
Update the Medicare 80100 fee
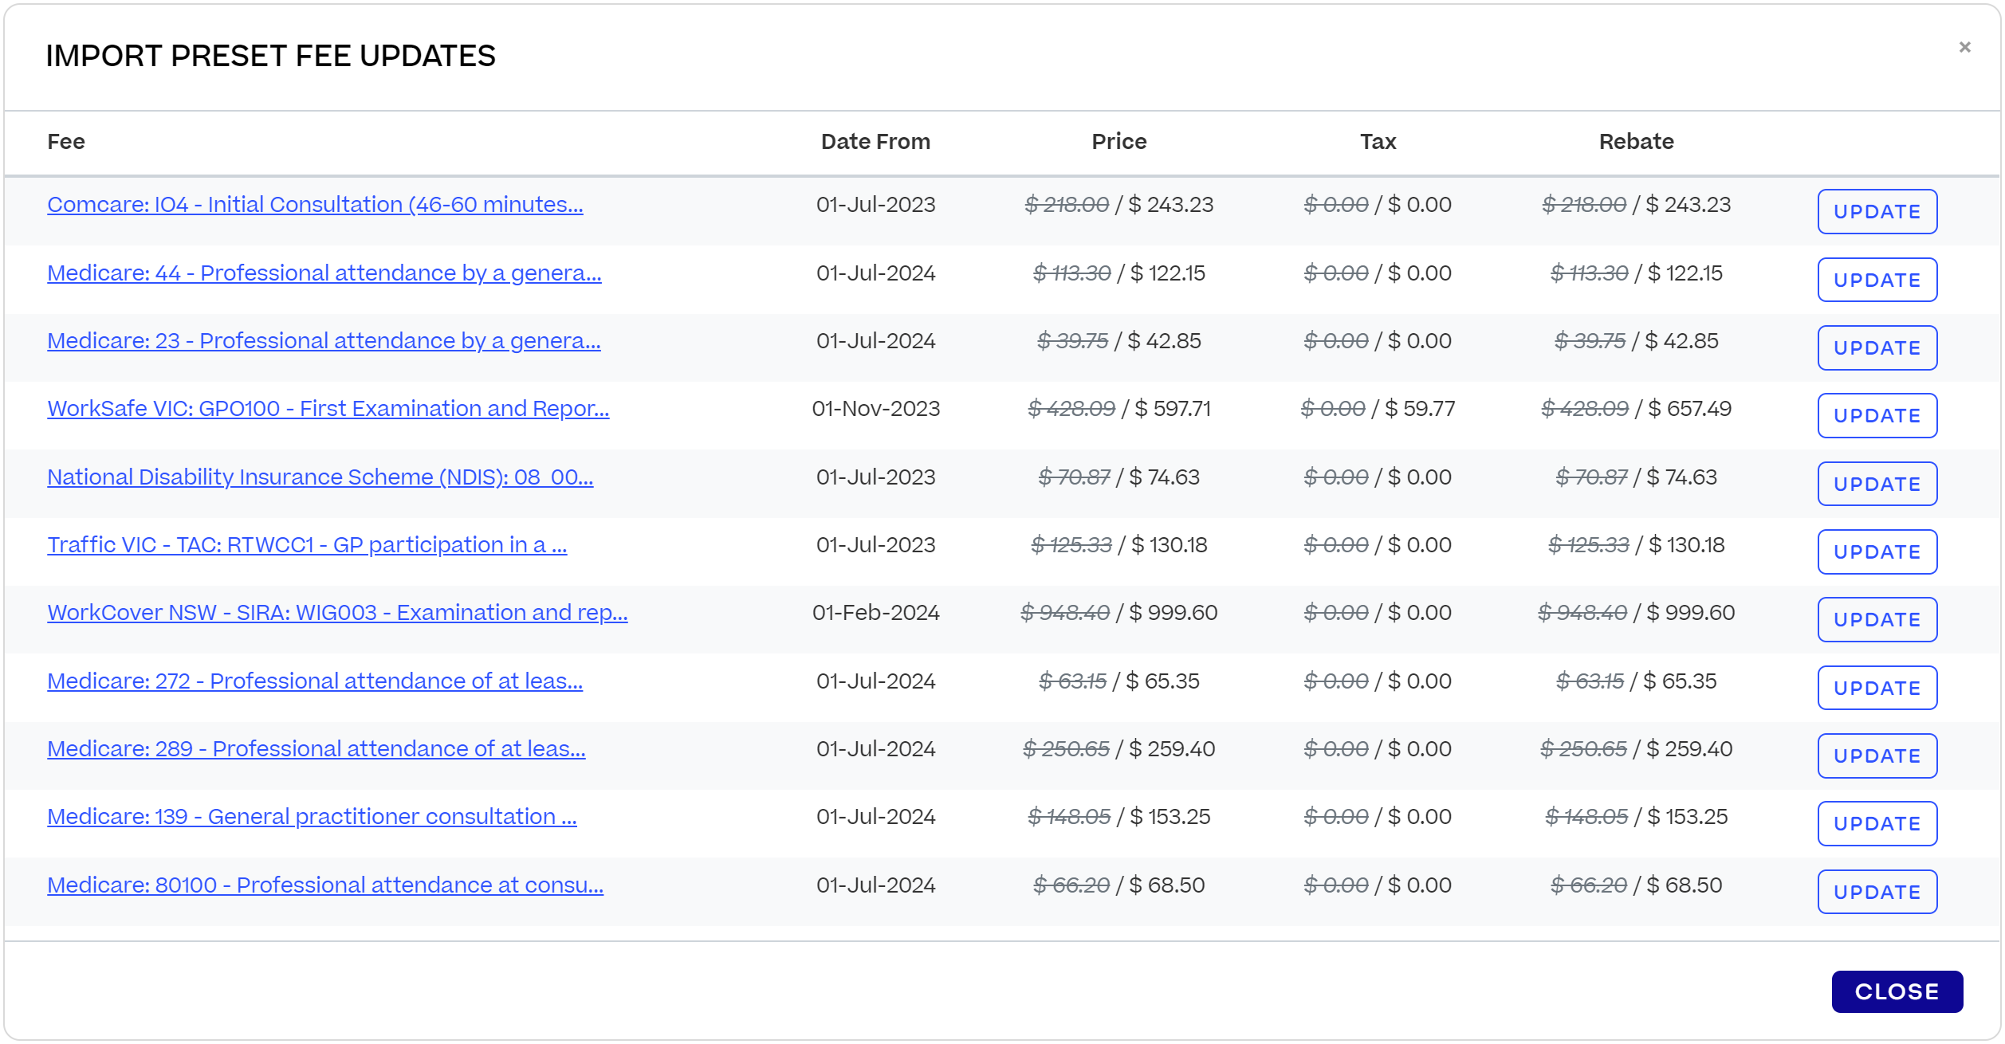[x=1877, y=892]
